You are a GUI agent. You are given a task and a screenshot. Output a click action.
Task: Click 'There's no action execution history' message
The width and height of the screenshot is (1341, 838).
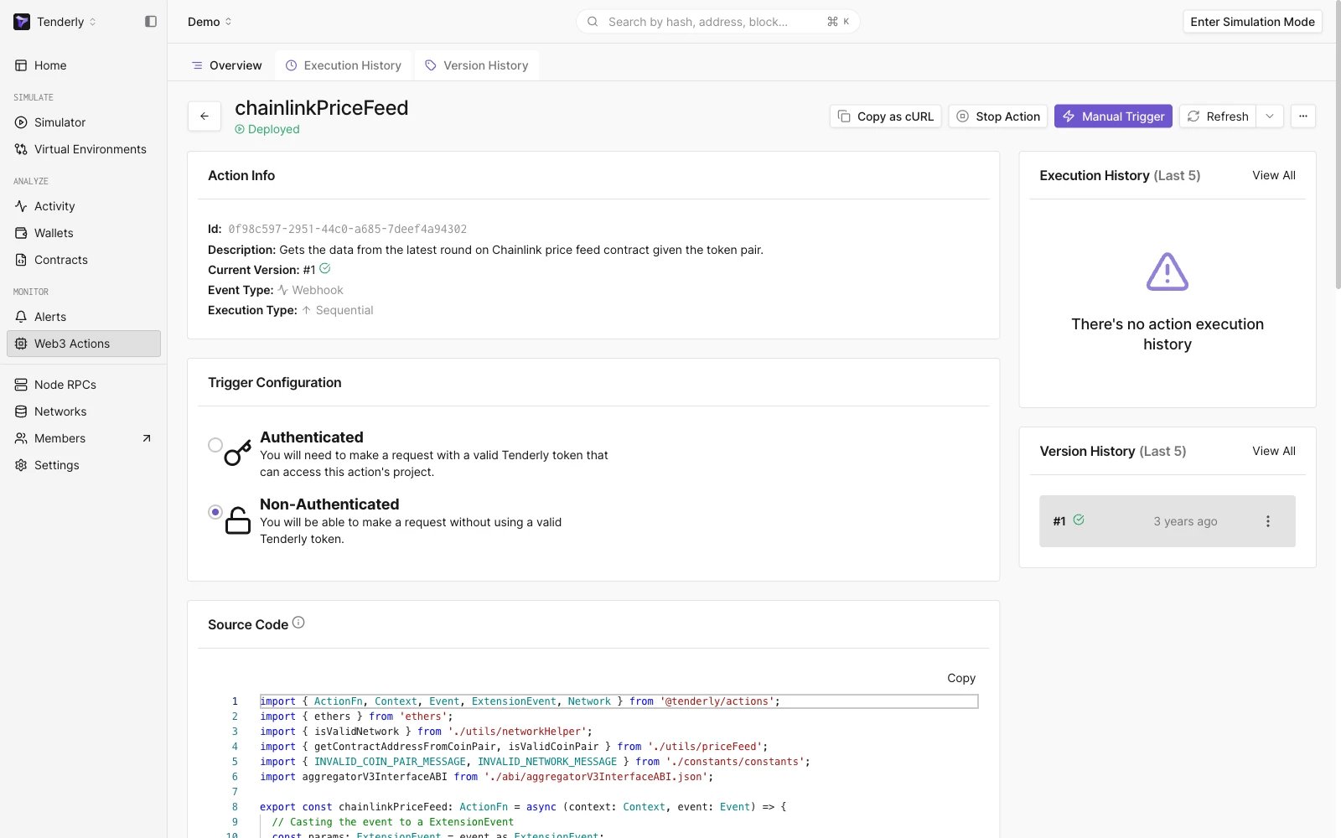tap(1167, 334)
